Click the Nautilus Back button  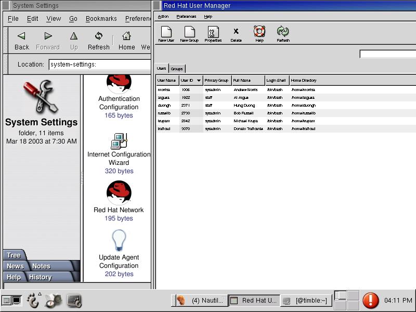click(x=22, y=41)
